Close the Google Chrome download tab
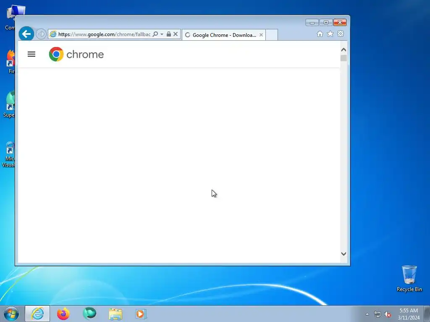Screen dimensions: 430x322 click(x=261, y=35)
